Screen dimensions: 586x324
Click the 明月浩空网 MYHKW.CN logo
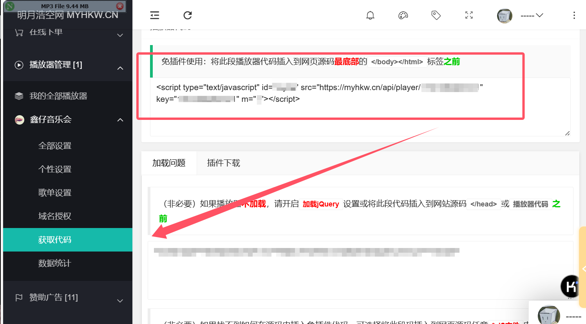67,16
